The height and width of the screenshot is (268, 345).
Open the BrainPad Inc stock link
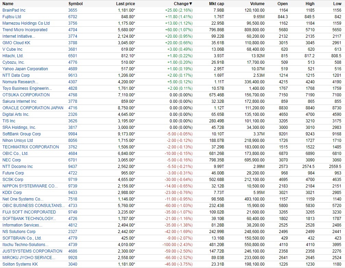(x=14, y=10)
